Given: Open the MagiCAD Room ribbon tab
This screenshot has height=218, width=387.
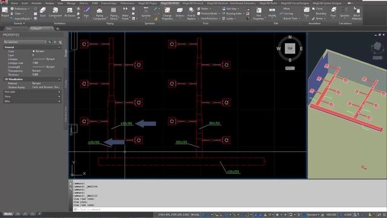Looking at the screenshot, I should point(268,4).
